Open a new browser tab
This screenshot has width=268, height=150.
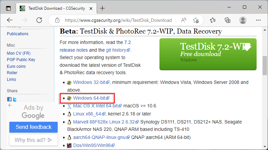click(103, 8)
